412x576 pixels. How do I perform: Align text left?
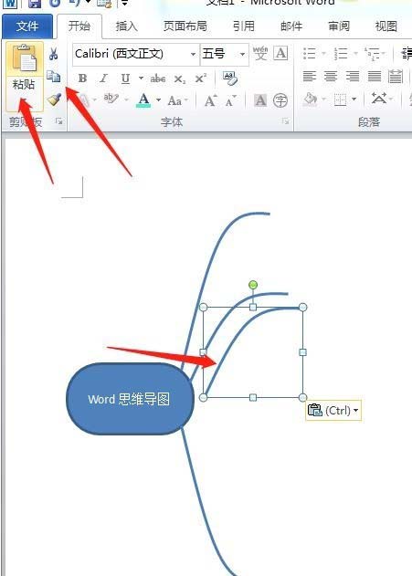(310, 77)
